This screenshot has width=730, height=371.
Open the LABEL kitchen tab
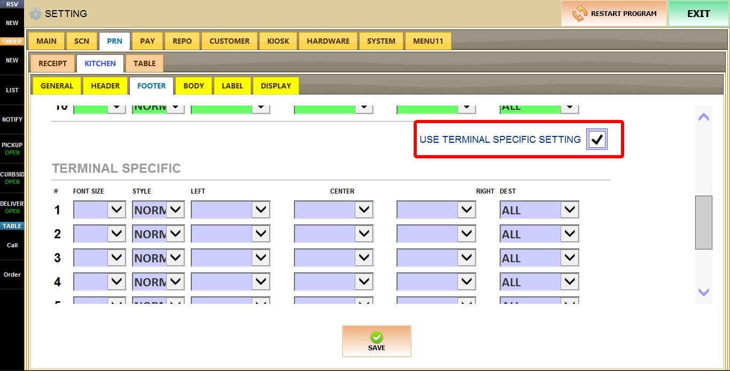[232, 86]
